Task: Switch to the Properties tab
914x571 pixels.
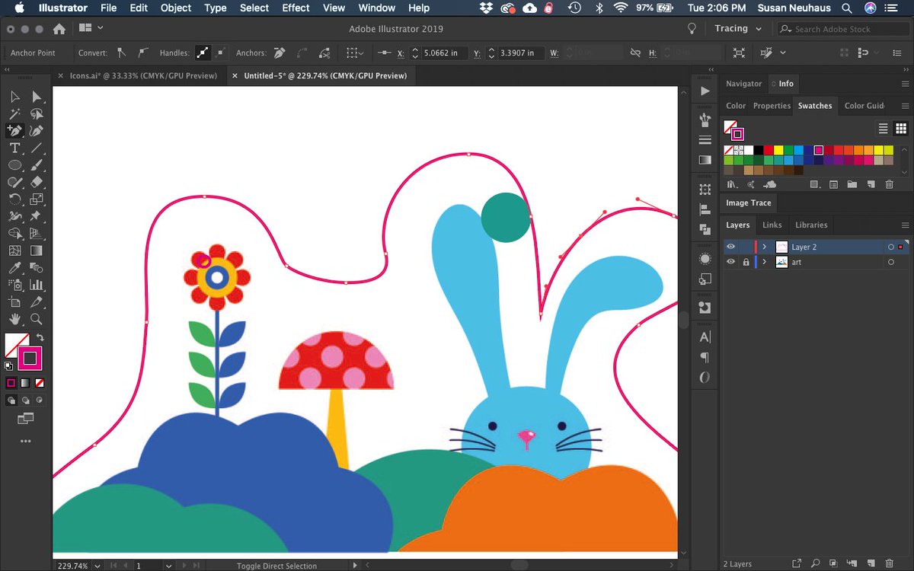Action: coord(772,106)
